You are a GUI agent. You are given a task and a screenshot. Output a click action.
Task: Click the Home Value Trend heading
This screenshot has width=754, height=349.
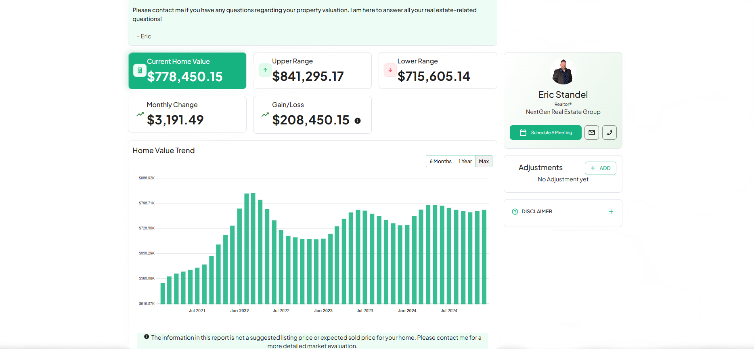163,150
